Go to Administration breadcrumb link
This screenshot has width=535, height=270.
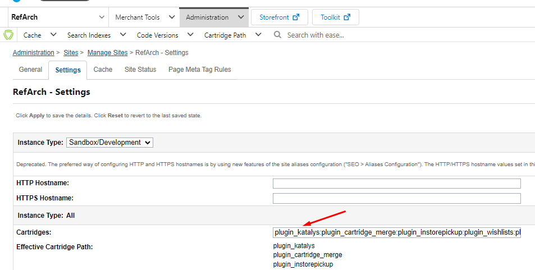tap(33, 53)
